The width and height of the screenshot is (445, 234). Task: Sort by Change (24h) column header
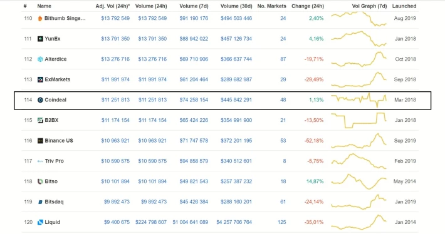[308, 6]
